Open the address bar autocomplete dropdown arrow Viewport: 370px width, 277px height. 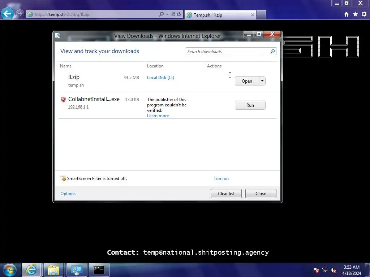pyautogui.click(x=167, y=14)
